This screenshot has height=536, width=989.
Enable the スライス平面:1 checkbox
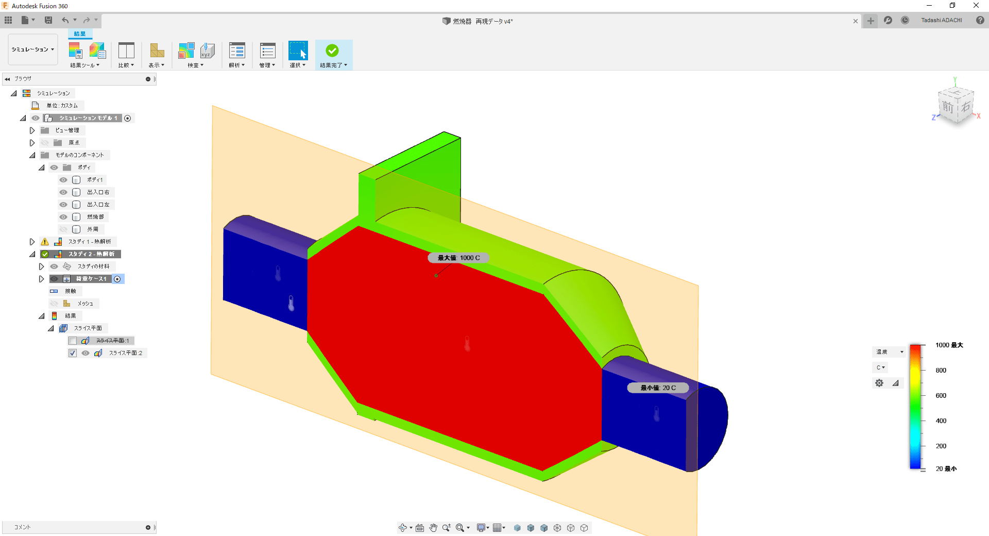pos(73,340)
